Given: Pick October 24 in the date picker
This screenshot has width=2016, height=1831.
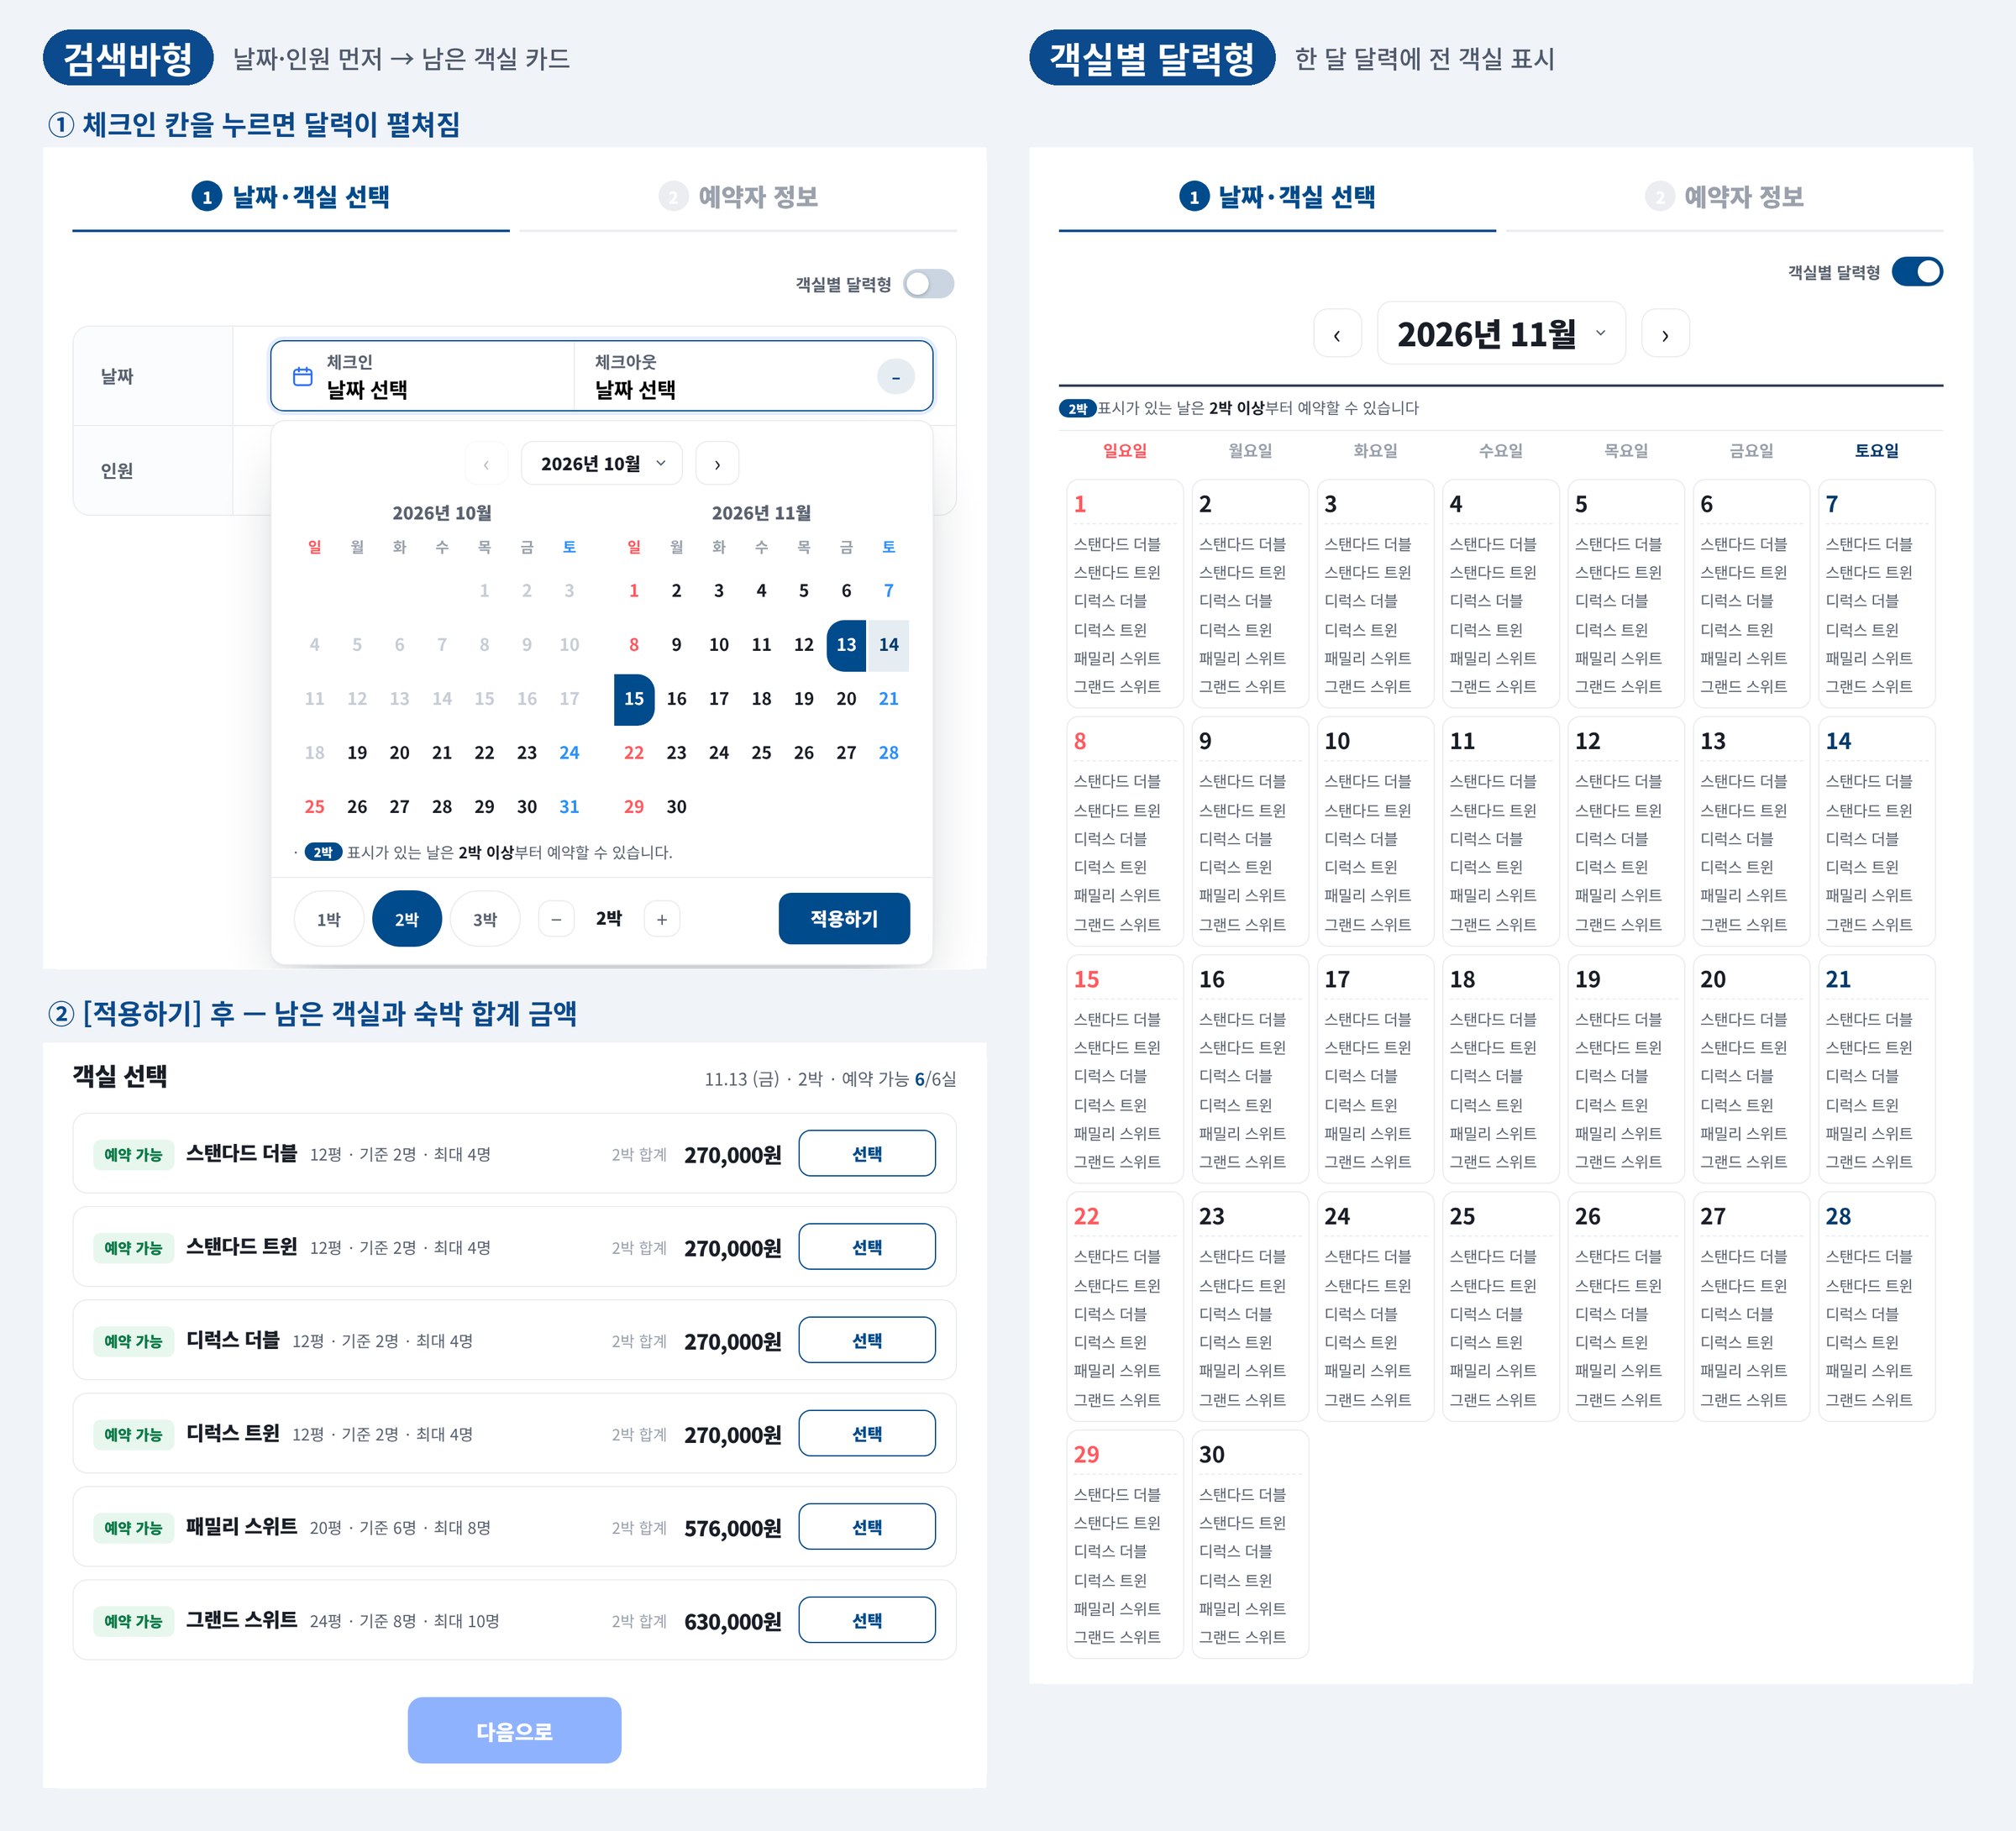Looking at the screenshot, I should (x=569, y=753).
